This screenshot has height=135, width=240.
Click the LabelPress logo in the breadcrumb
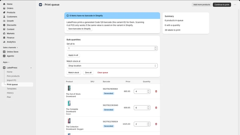tap(40, 4)
